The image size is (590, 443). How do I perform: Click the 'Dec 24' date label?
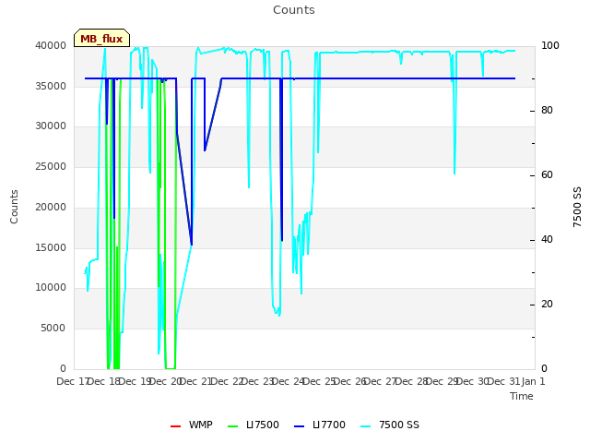pos(288,381)
